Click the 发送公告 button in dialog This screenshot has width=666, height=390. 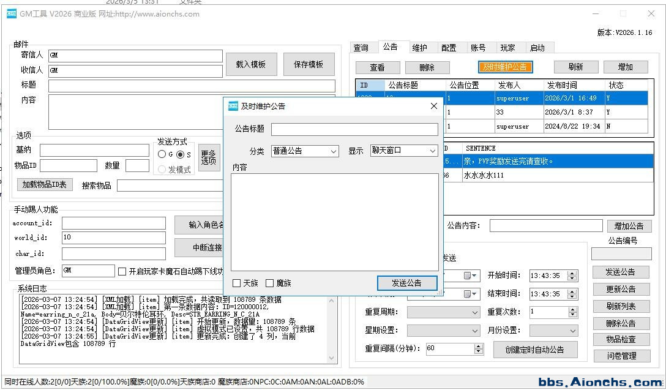[407, 283]
